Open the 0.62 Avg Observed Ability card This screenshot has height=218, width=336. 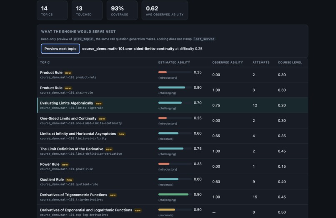165,10
